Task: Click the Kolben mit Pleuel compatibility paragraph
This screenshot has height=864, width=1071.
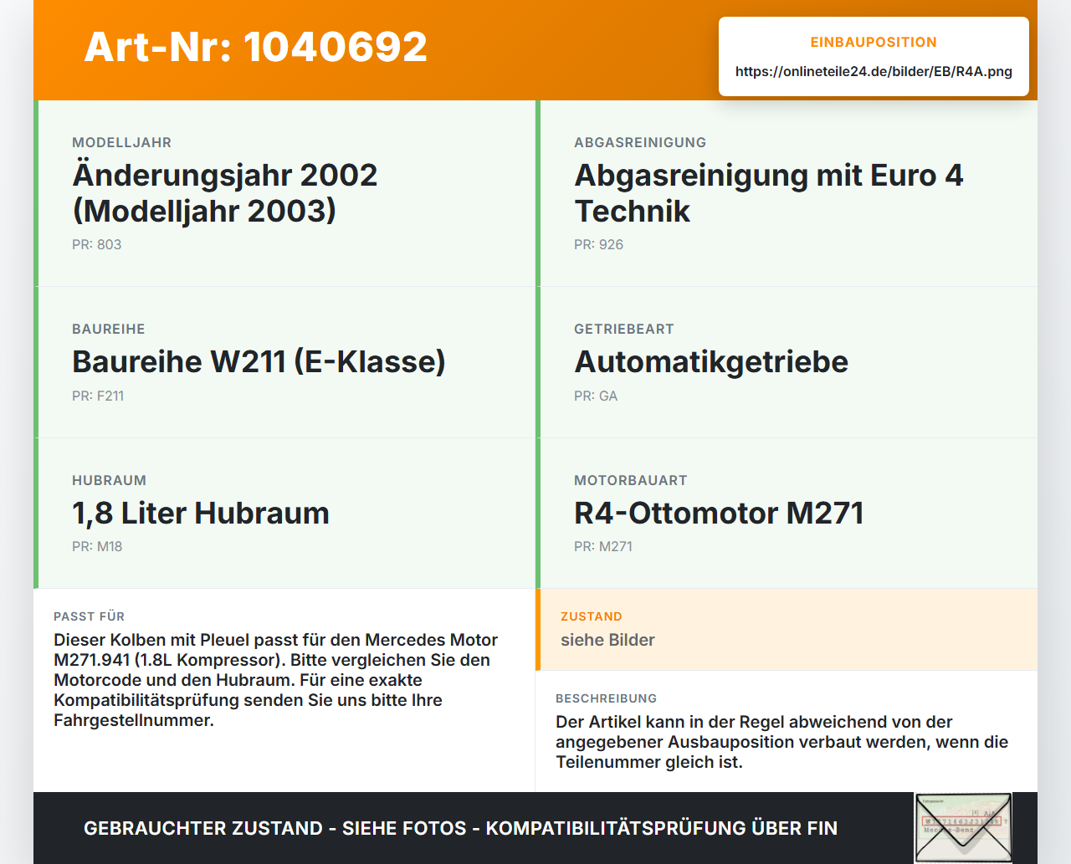Action: click(276, 680)
